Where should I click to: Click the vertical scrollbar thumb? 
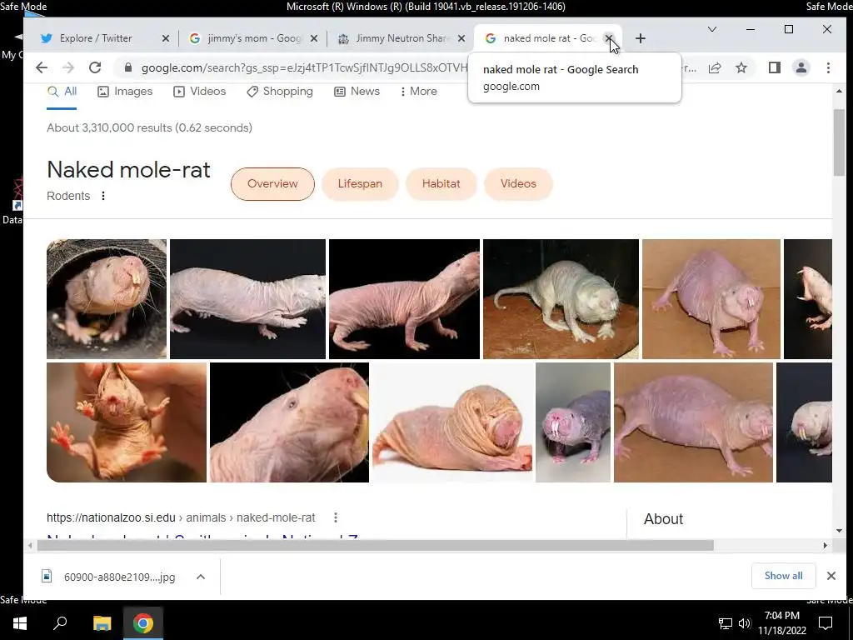pyautogui.click(x=839, y=142)
